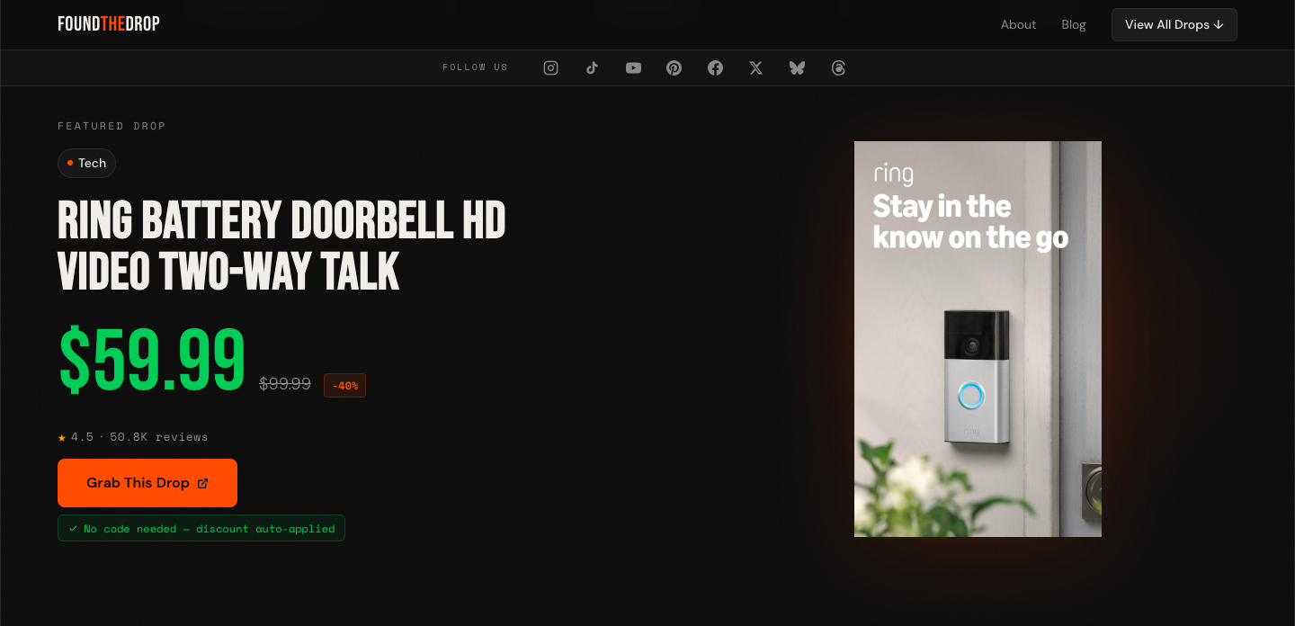Open the Pinterest social icon
The width and height of the screenshot is (1295, 626).
pos(674,67)
